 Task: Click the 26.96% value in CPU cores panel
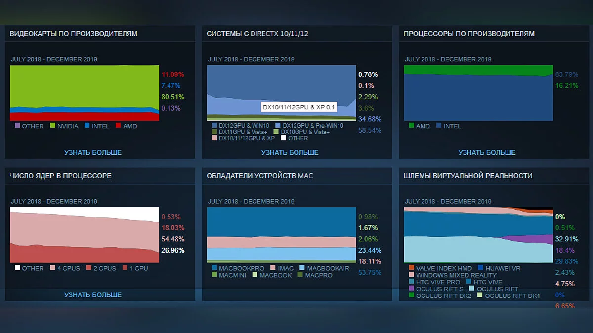click(x=173, y=250)
